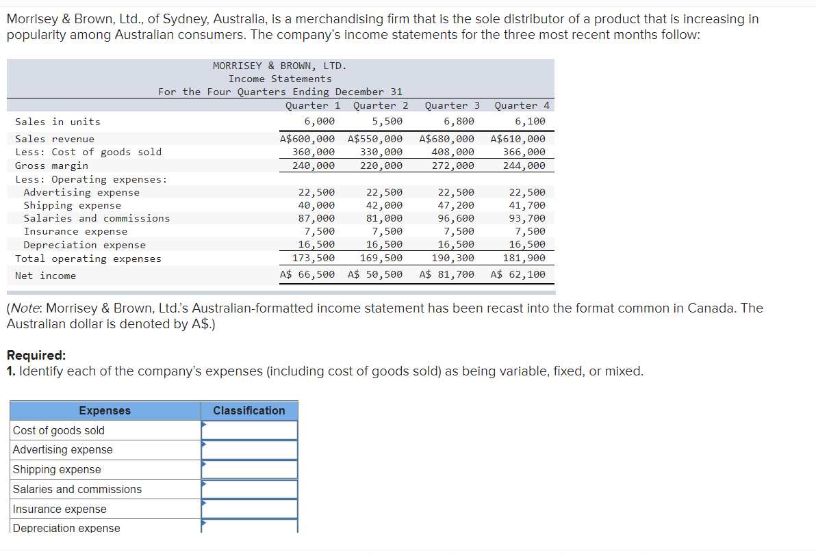Click shipping expense value 47,200
This screenshot has height=556, width=816.
(x=456, y=205)
